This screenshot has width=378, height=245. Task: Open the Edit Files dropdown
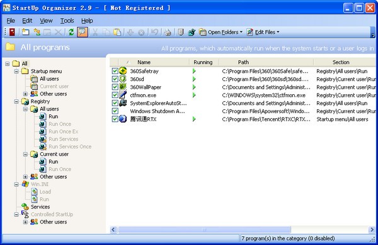(x=263, y=32)
